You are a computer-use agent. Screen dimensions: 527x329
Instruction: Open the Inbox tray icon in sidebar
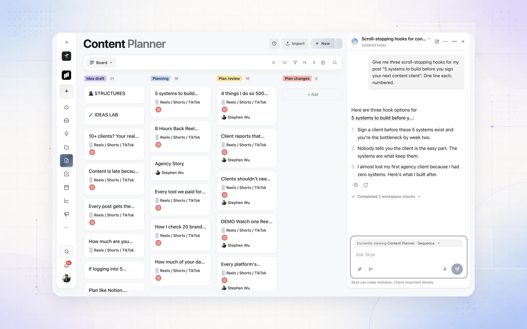67,120
